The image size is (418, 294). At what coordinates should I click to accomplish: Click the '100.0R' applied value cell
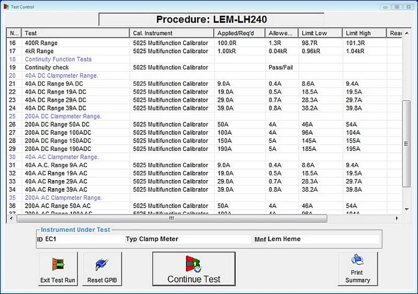239,43
